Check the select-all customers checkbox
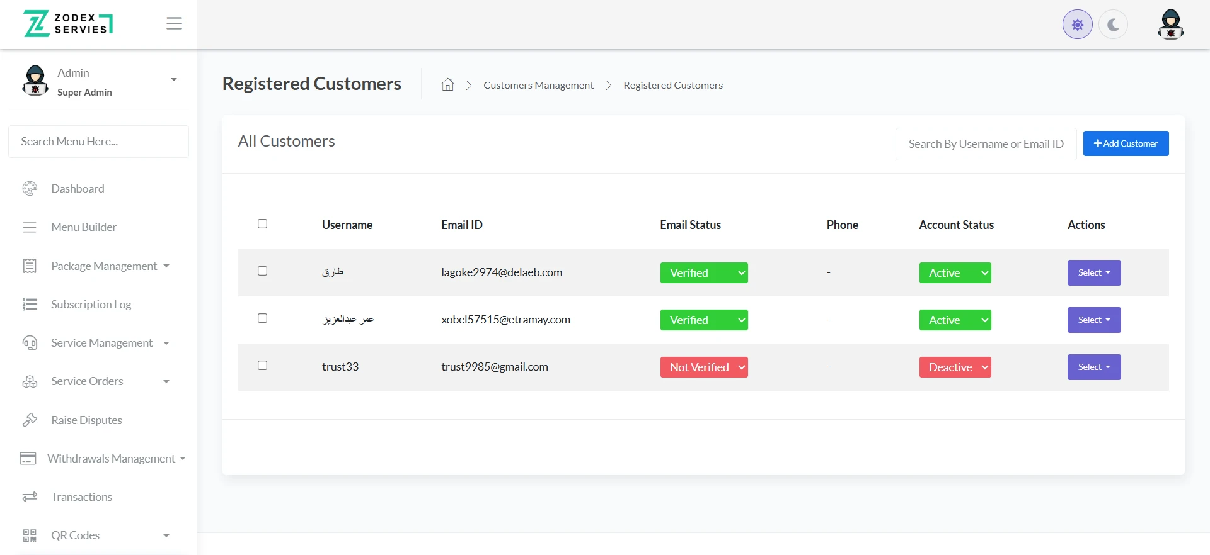The height and width of the screenshot is (555, 1210). pos(263,224)
